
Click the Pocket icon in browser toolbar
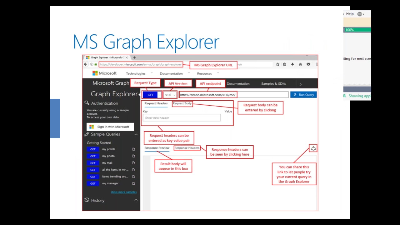pos(308,64)
